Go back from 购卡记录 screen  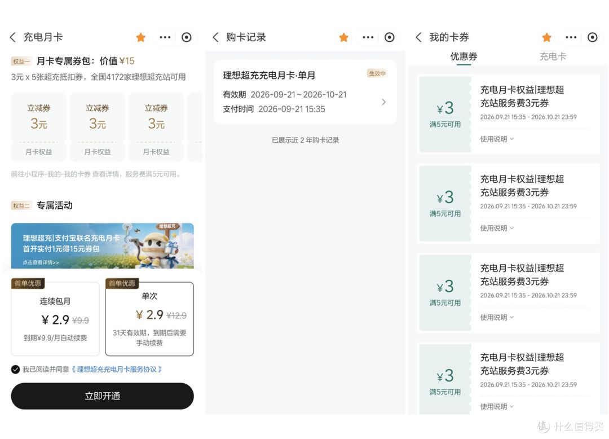[x=216, y=37]
